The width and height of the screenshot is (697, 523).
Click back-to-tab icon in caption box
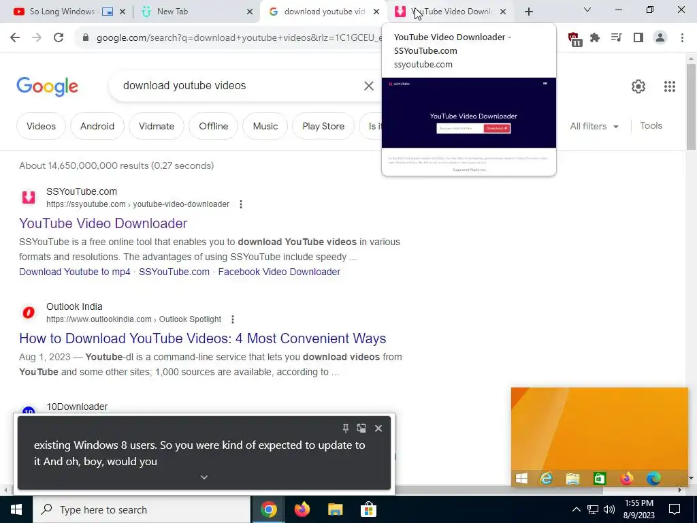(361, 428)
